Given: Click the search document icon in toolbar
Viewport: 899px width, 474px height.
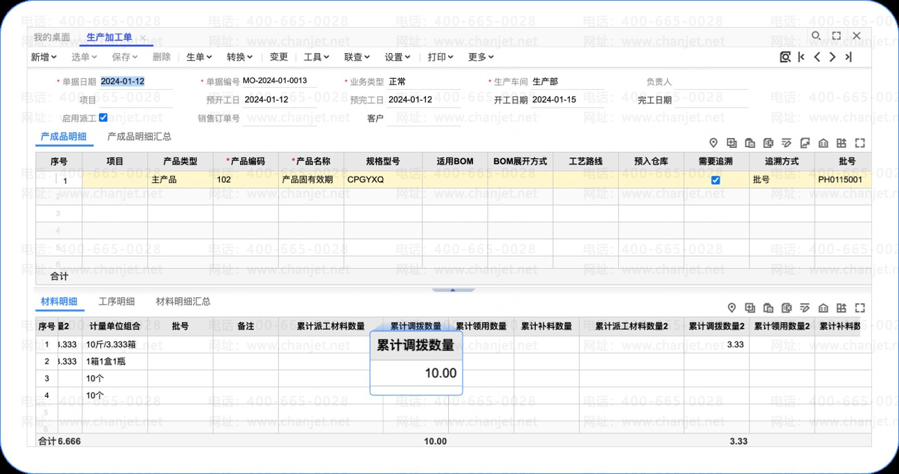Looking at the screenshot, I should pyautogui.click(x=785, y=57).
